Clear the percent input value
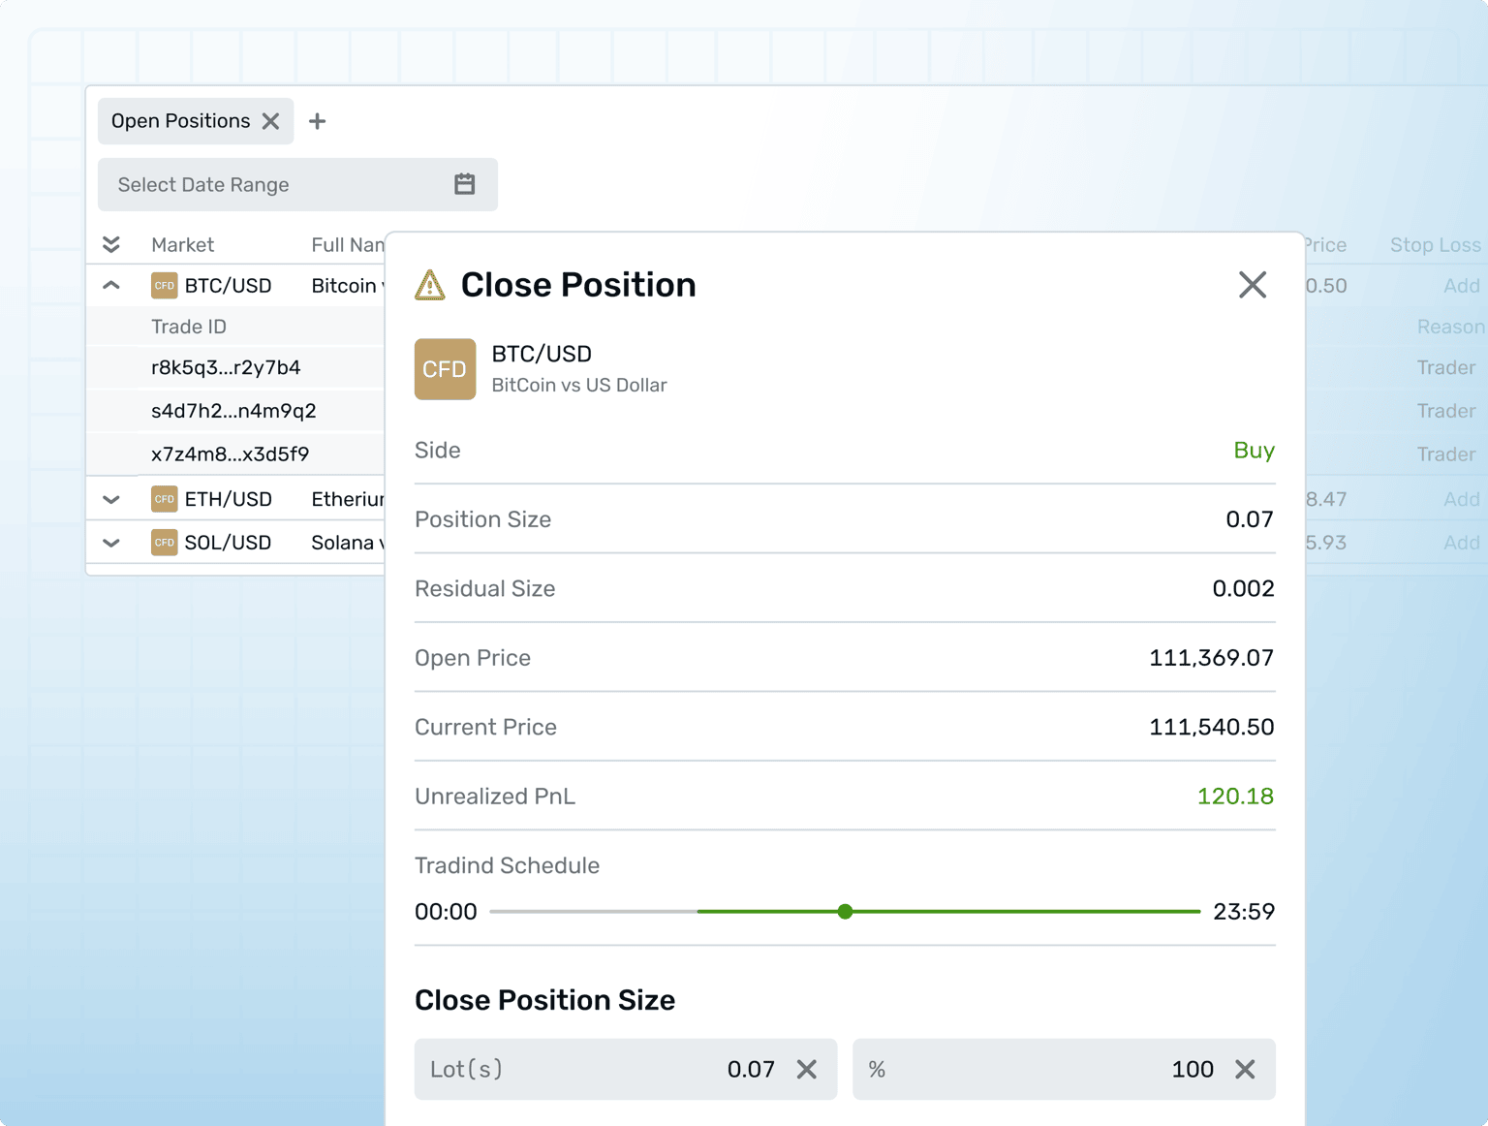 [1246, 1069]
